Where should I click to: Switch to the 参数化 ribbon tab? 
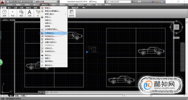28,8
